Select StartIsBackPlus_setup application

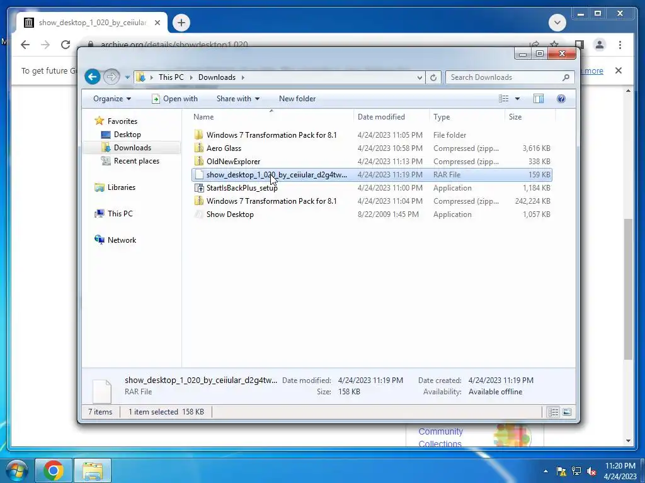pos(372,187)
